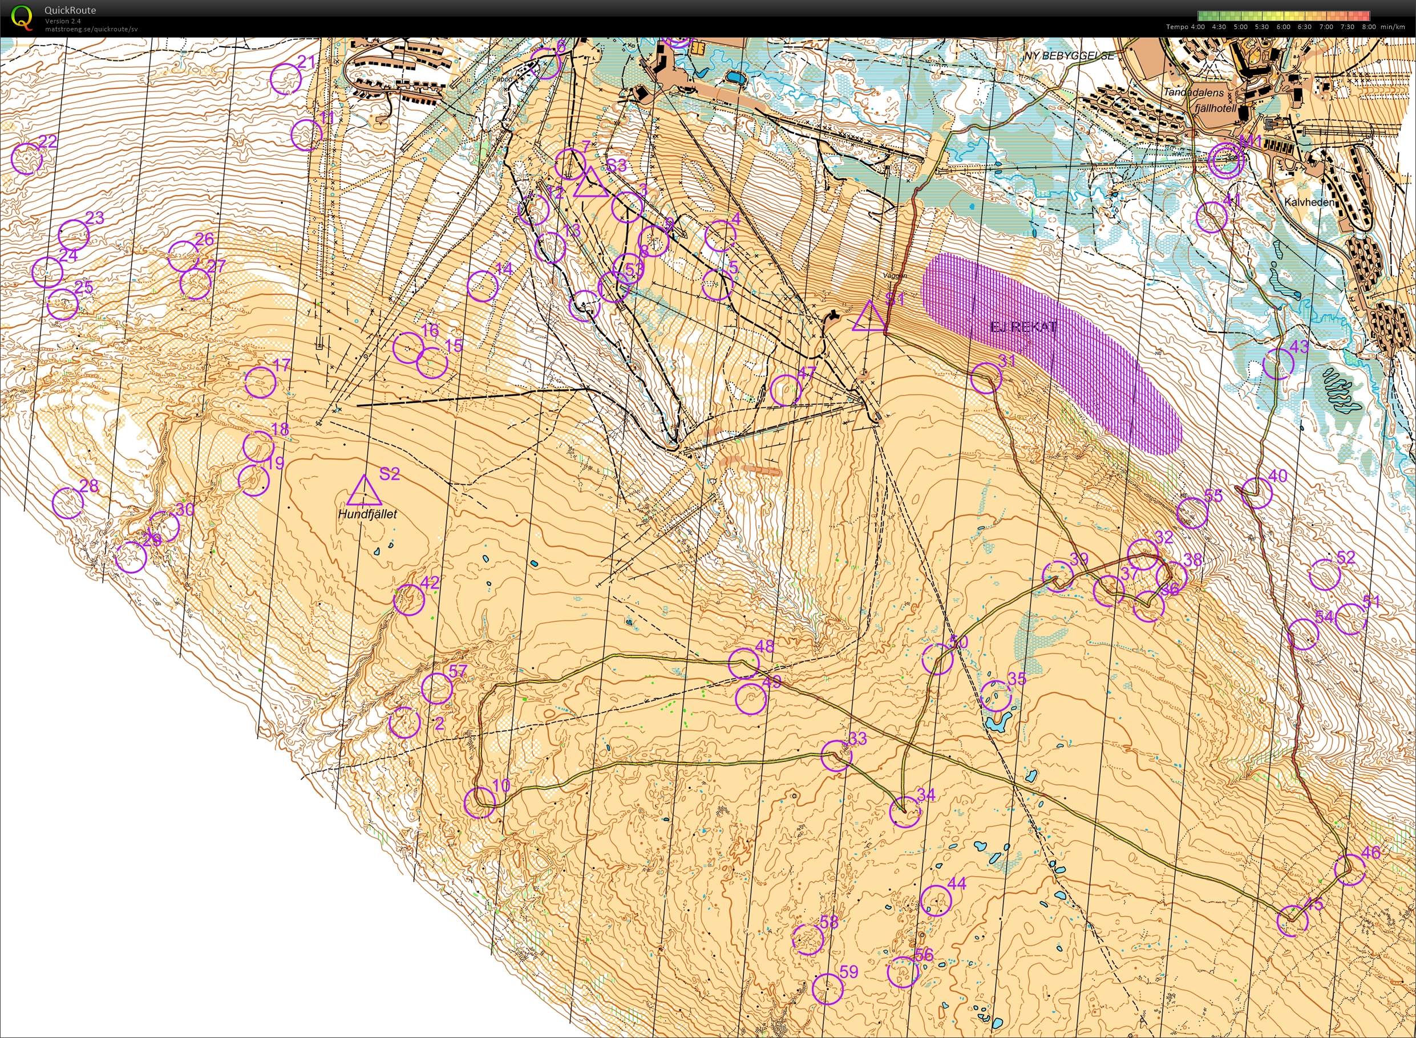Click control circle 52
The height and width of the screenshot is (1038, 1416).
coord(1325,575)
